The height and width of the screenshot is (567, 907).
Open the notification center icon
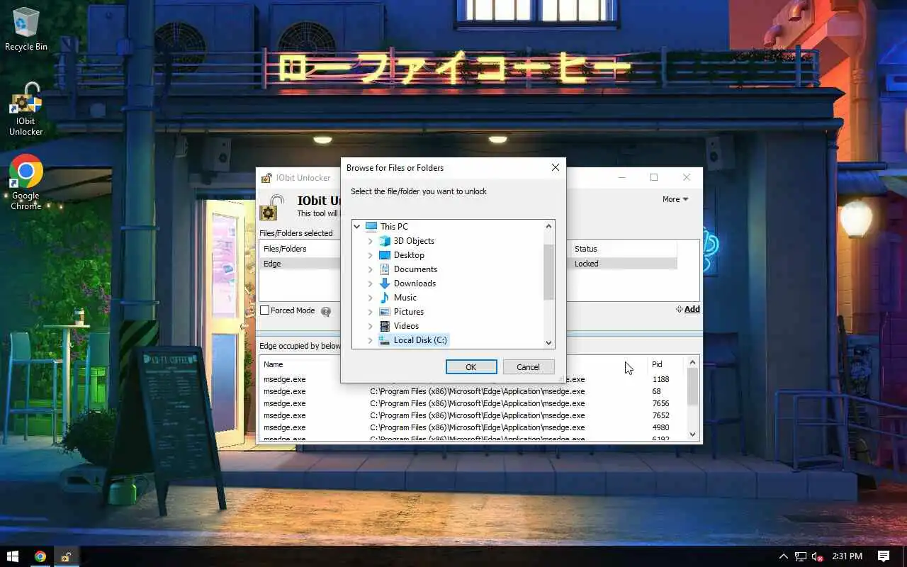[x=884, y=556]
